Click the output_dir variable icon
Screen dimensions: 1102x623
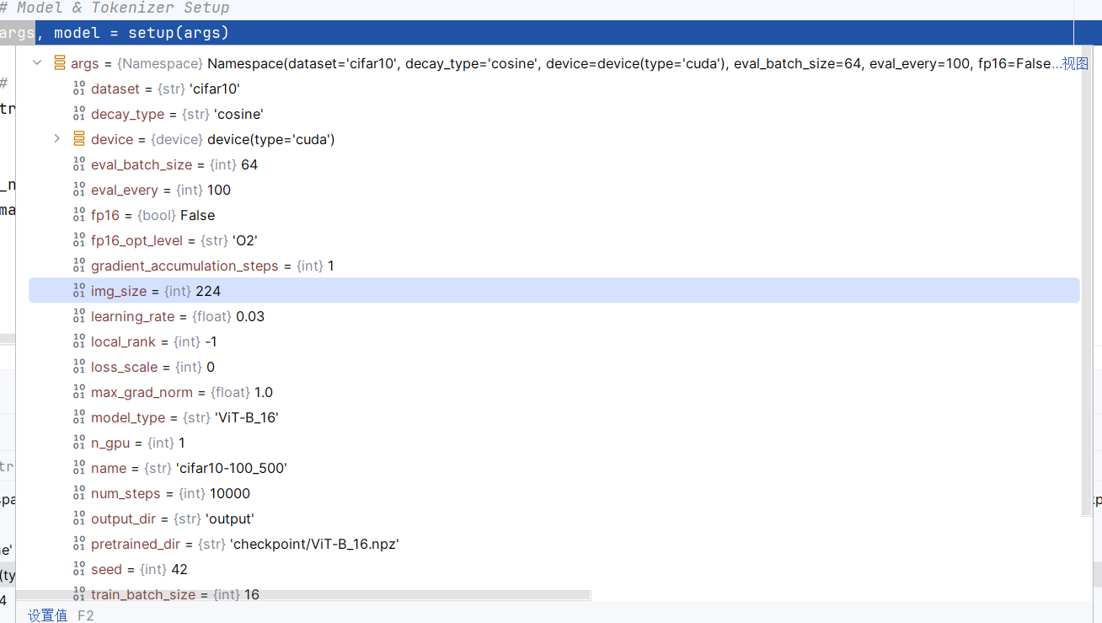click(x=79, y=518)
